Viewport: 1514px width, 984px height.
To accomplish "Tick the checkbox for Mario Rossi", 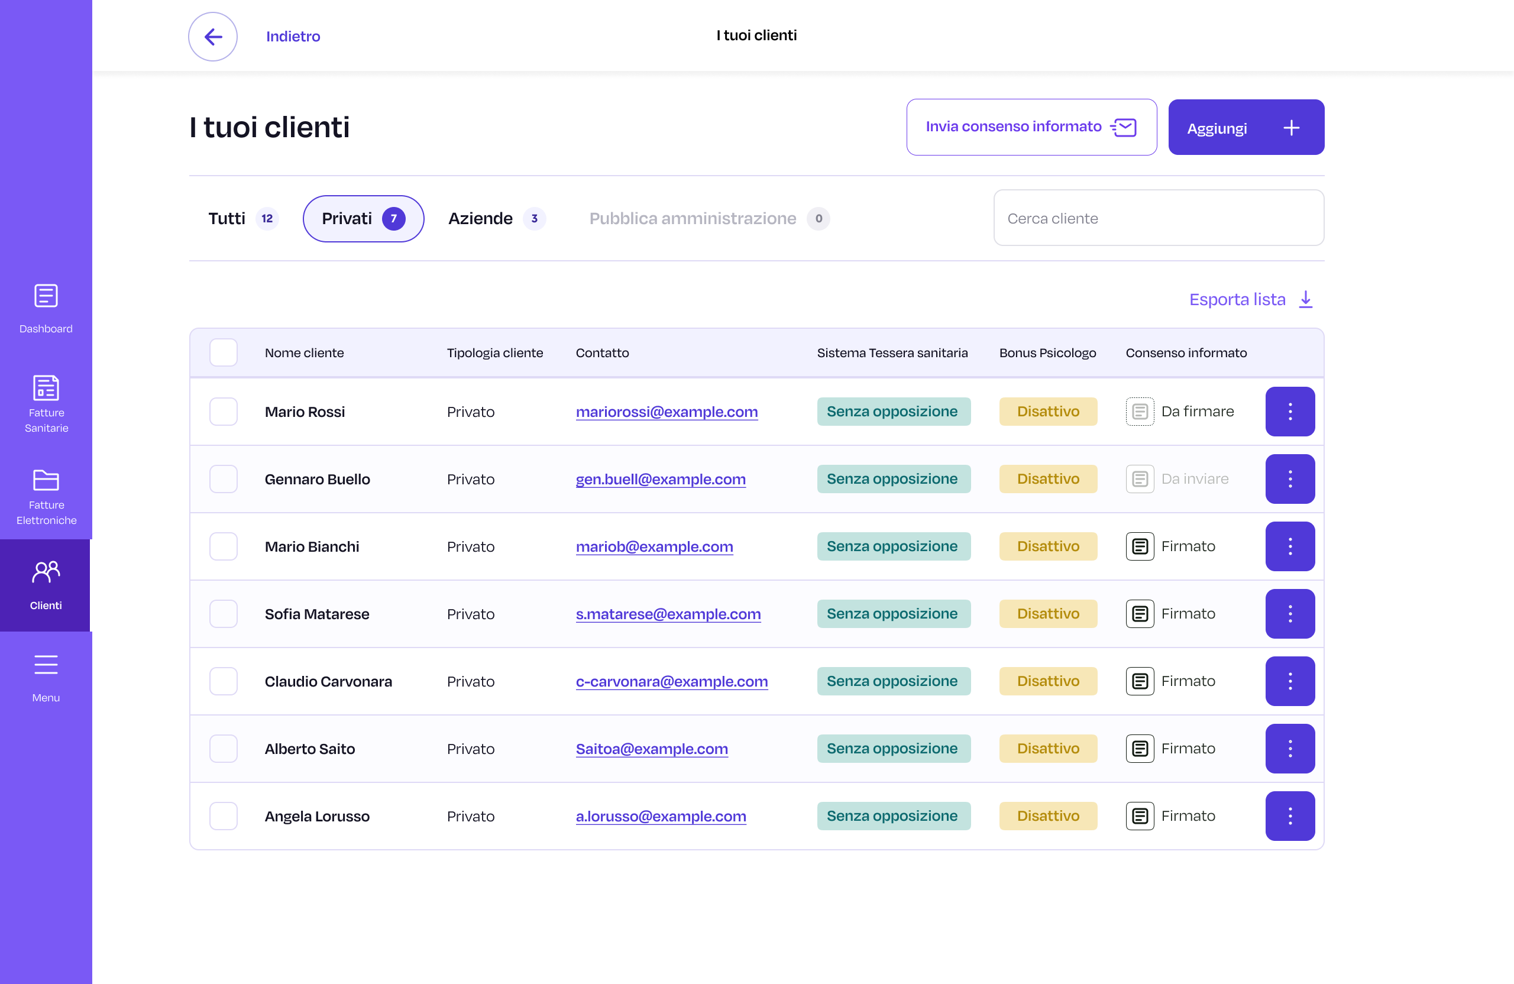I will (224, 412).
